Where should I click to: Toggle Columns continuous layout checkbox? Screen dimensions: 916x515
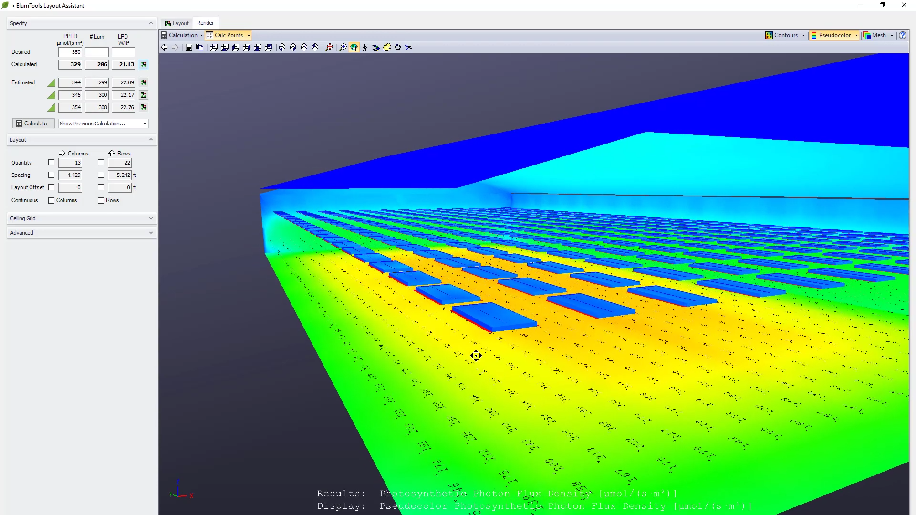point(51,200)
